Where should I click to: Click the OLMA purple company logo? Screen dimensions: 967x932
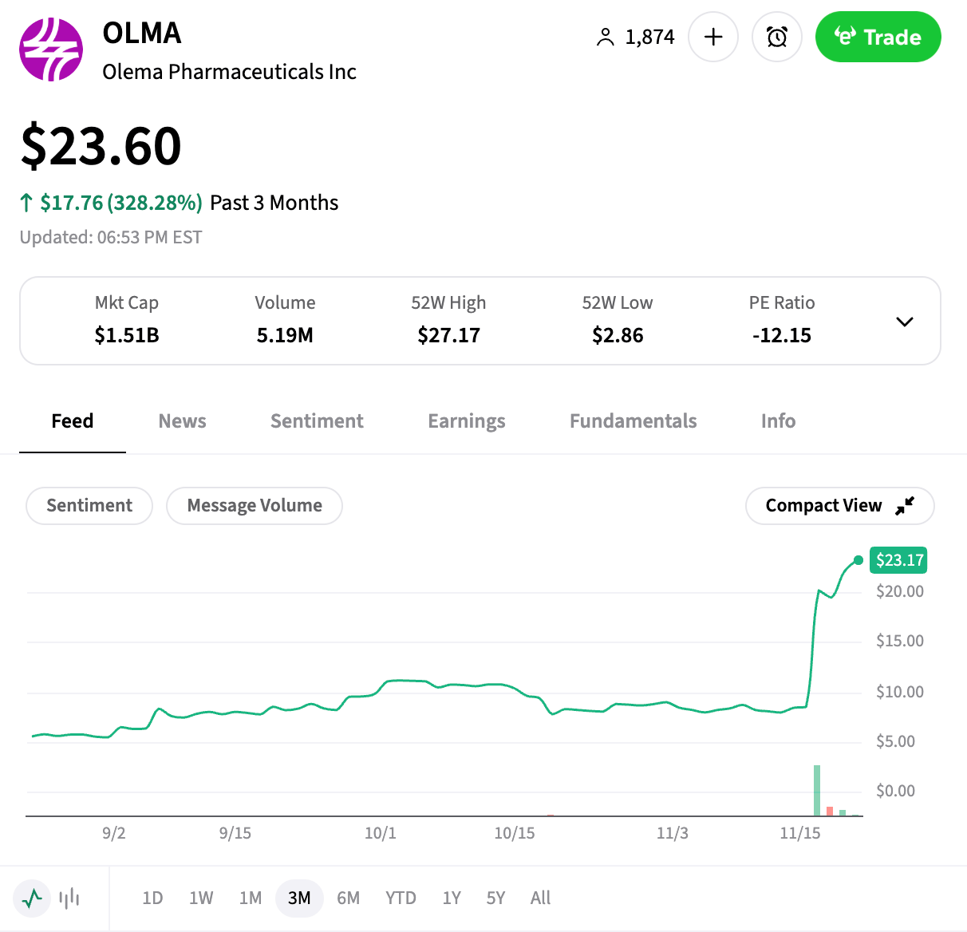pyautogui.click(x=51, y=49)
